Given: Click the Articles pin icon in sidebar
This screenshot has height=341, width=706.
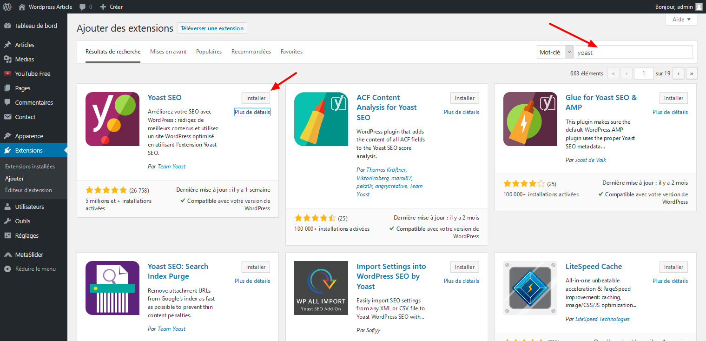Looking at the screenshot, I should (x=7, y=45).
